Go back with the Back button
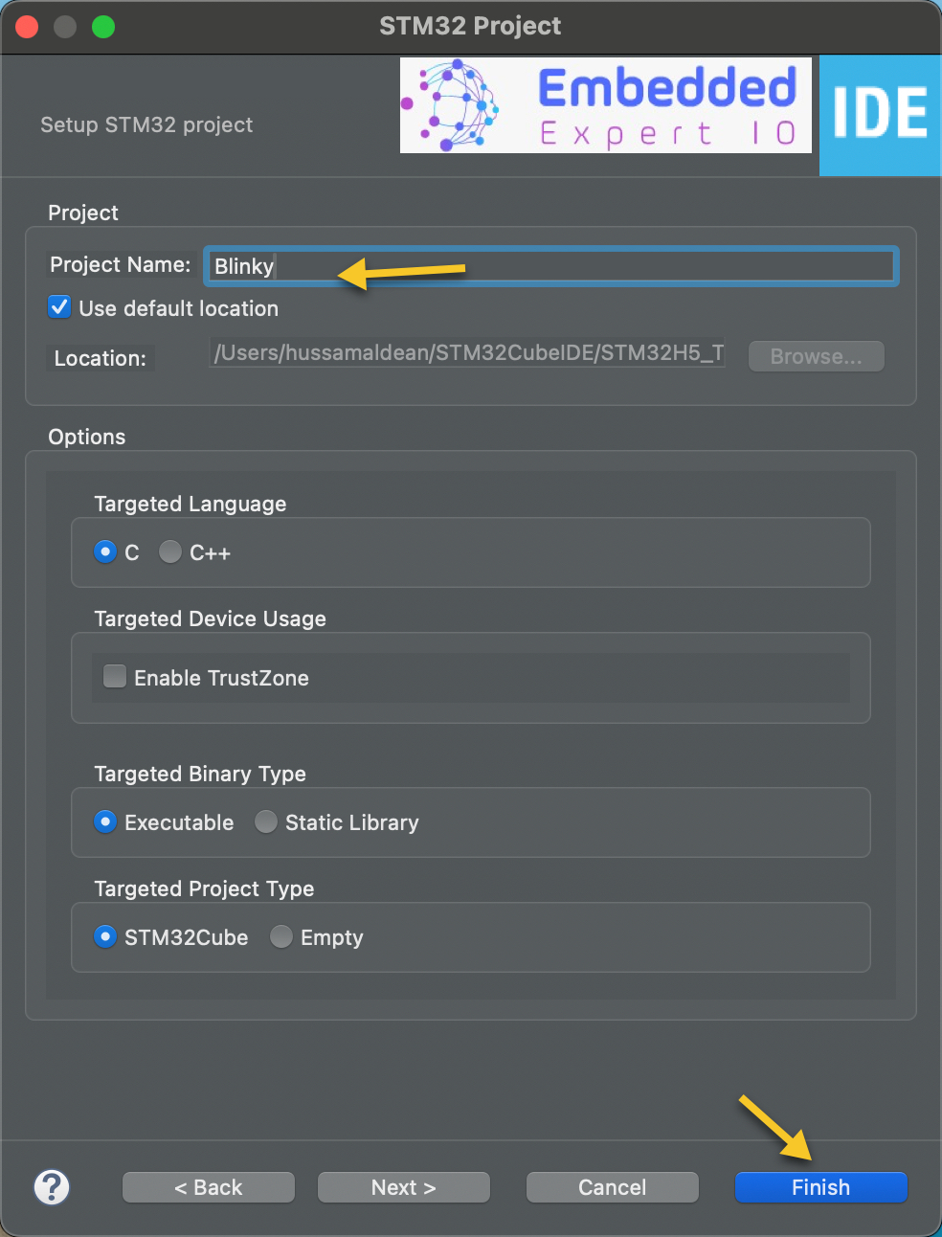This screenshot has height=1237, width=942. click(x=208, y=1187)
